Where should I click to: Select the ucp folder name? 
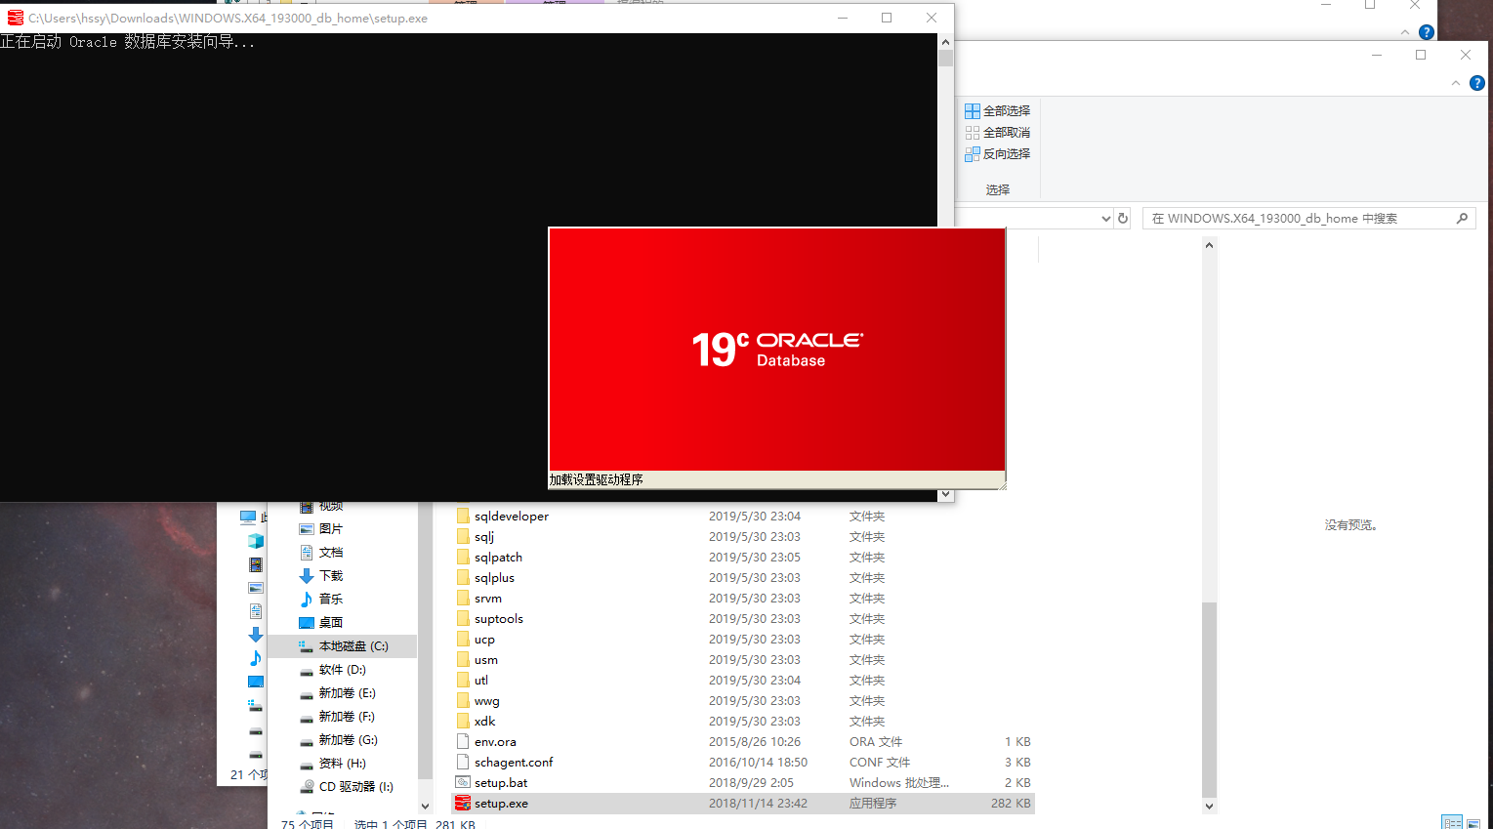point(484,640)
